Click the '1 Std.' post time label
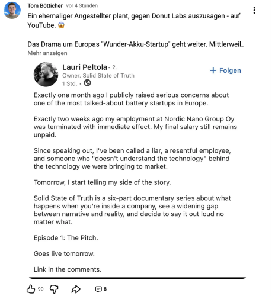This screenshot has height=296, width=275. (x=70, y=83)
